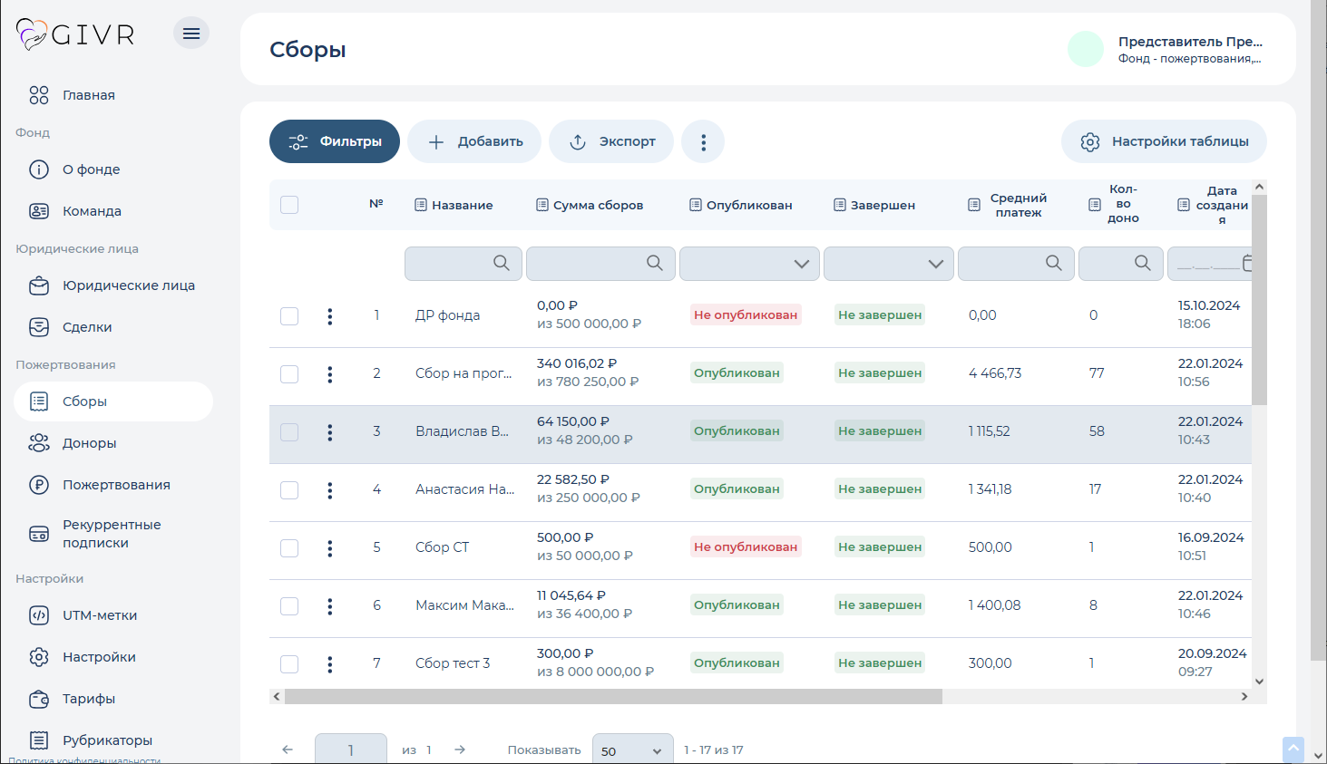This screenshot has height=764, width=1327.
Task: Click the Рубрикаторы list icon
Action: coord(39,740)
